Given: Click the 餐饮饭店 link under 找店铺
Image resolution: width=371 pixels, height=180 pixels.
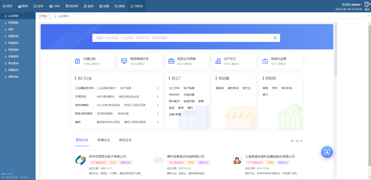Looking at the screenshot, I should 233,88.
